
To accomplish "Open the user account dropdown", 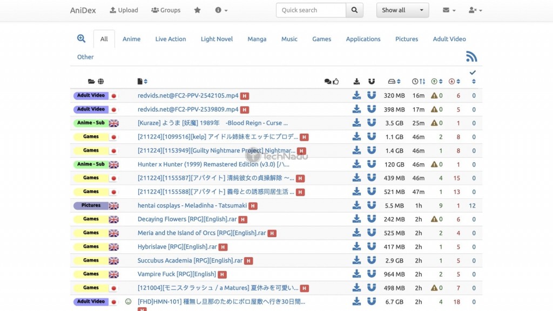I will 475,10.
